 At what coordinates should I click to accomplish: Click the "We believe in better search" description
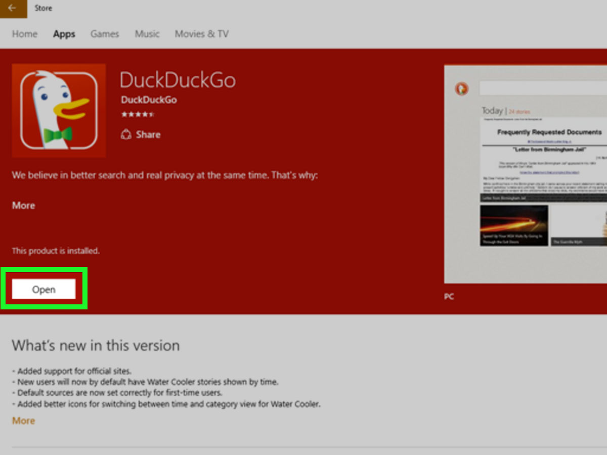click(164, 175)
